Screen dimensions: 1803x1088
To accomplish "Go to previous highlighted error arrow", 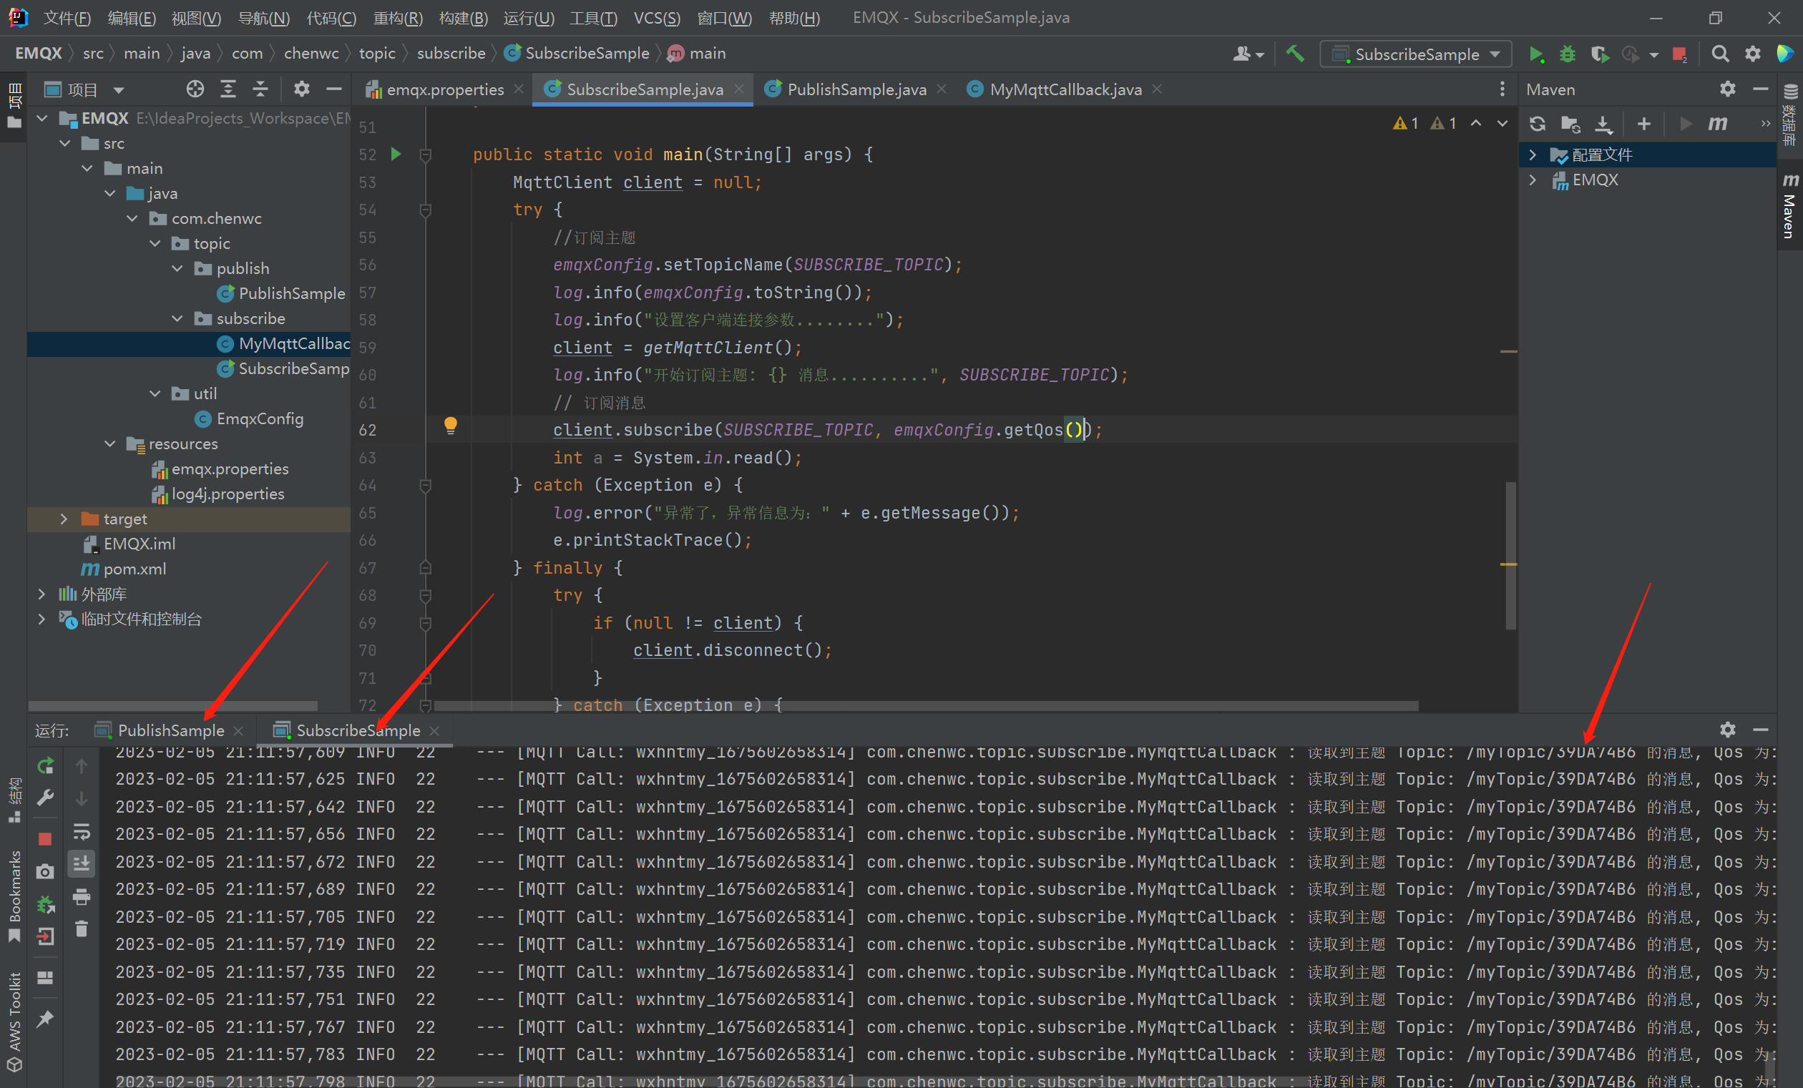I will (1476, 123).
